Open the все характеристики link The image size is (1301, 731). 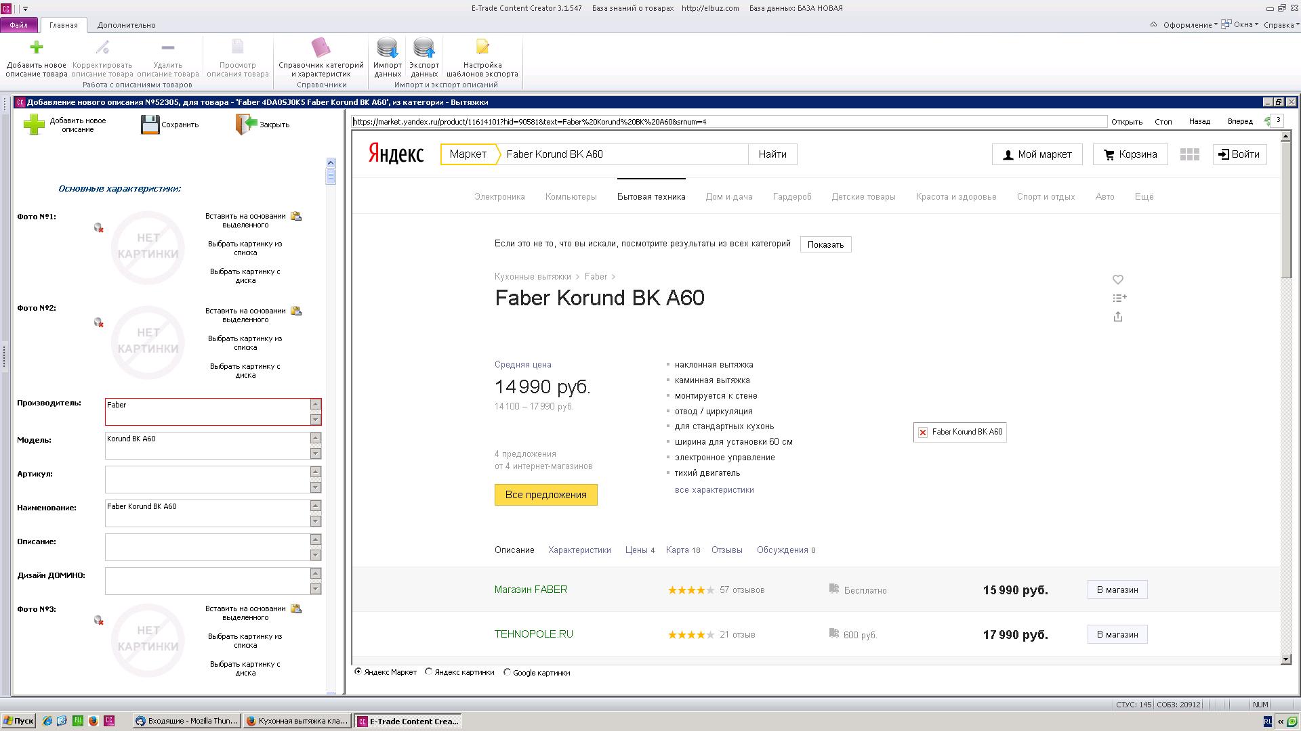point(714,490)
